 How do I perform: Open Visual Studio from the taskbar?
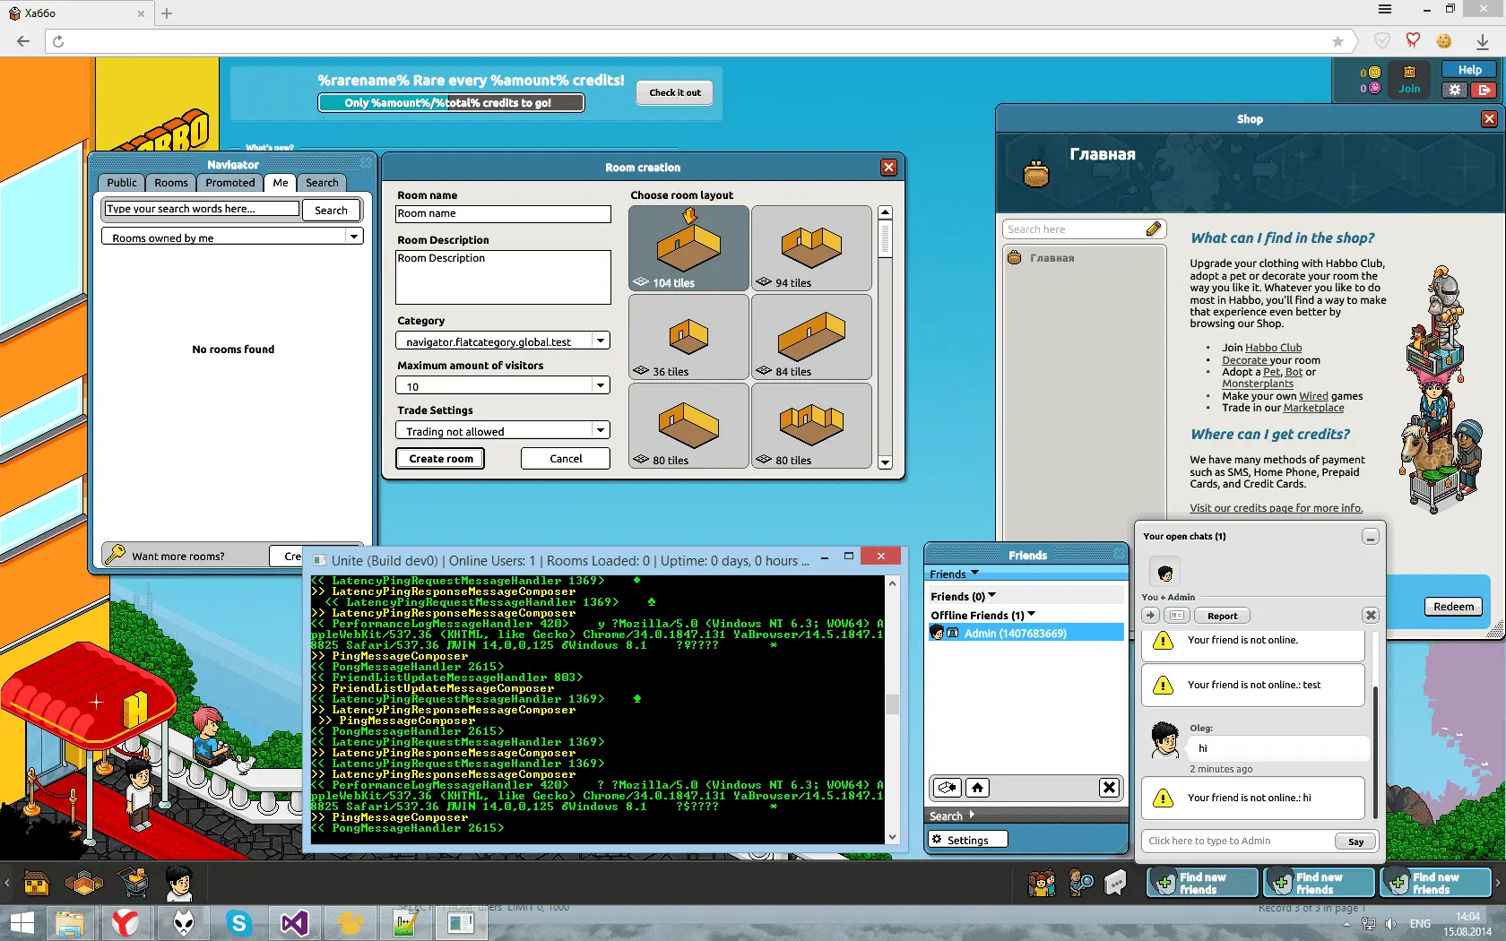pos(295,922)
